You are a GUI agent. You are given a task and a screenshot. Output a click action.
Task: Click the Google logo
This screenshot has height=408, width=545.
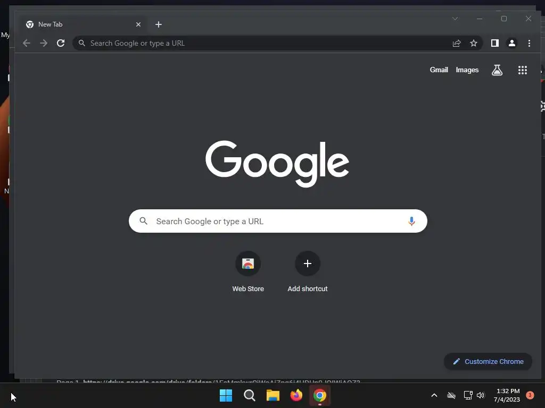pyautogui.click(x=277, y=164)
